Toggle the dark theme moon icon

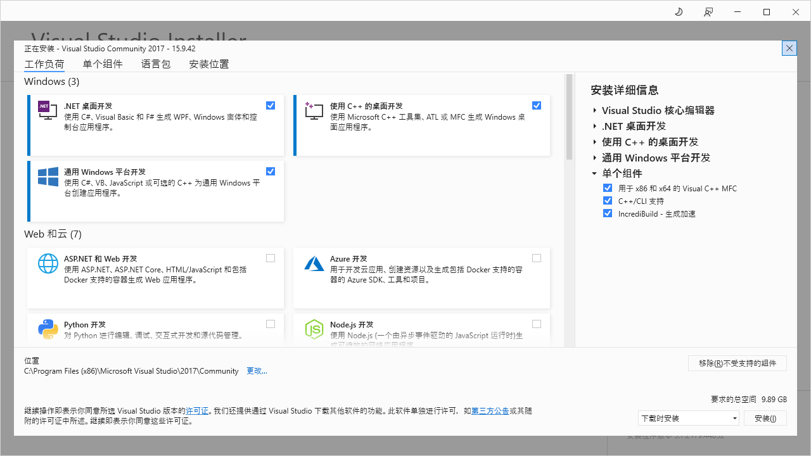(679, 12)
